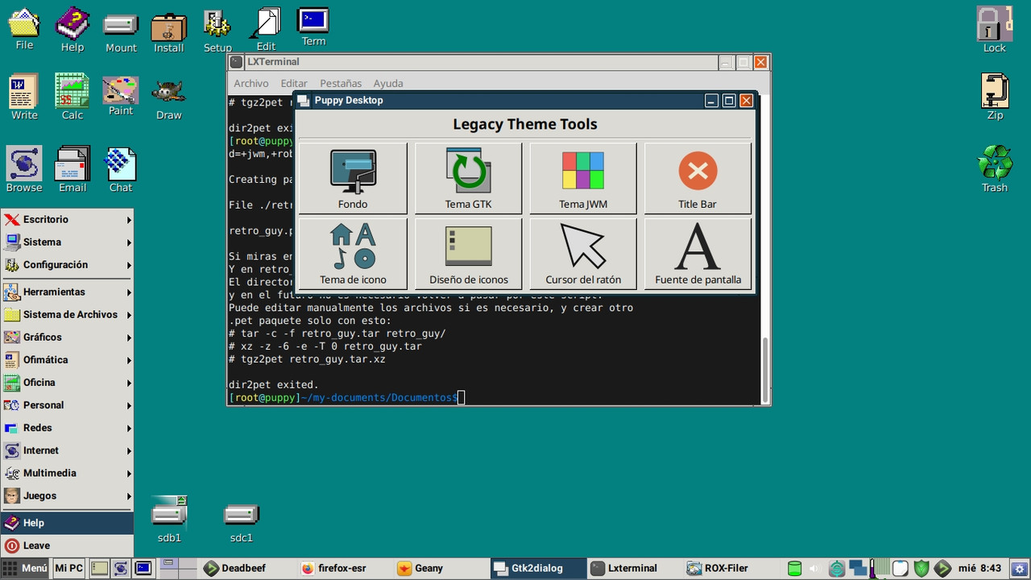Click the Calc desktop icon
The width and height of the screenshot is (1031, 580).
(72, 97)
